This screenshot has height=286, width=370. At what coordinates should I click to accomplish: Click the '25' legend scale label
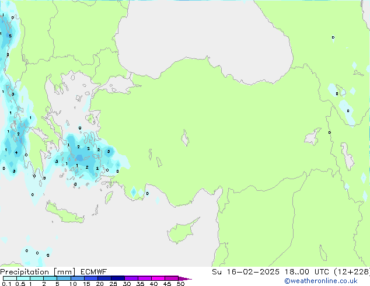pos(113,284)
